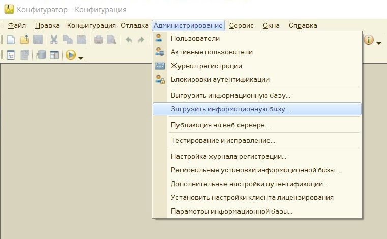Click the Print preview icon
This screenshot has height=239, width=387.
[111, 40]
